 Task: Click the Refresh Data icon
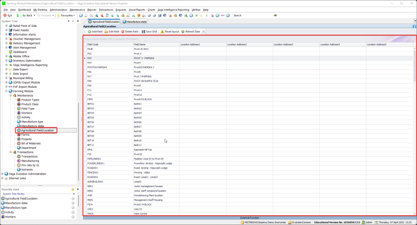183,31
